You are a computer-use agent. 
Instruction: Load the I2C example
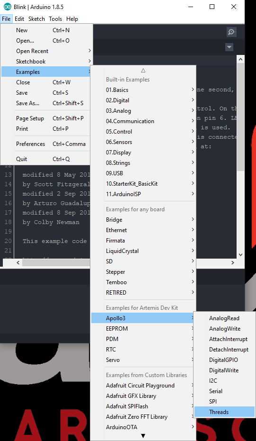[x=224, y=381]
